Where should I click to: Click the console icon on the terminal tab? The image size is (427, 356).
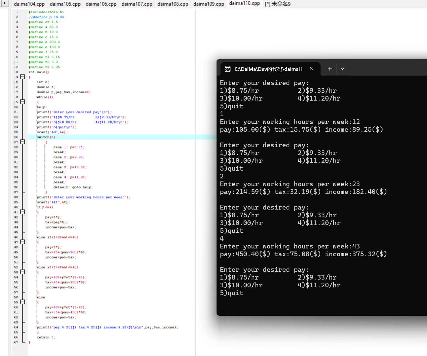pyautogui.click(x=227, y=69)
